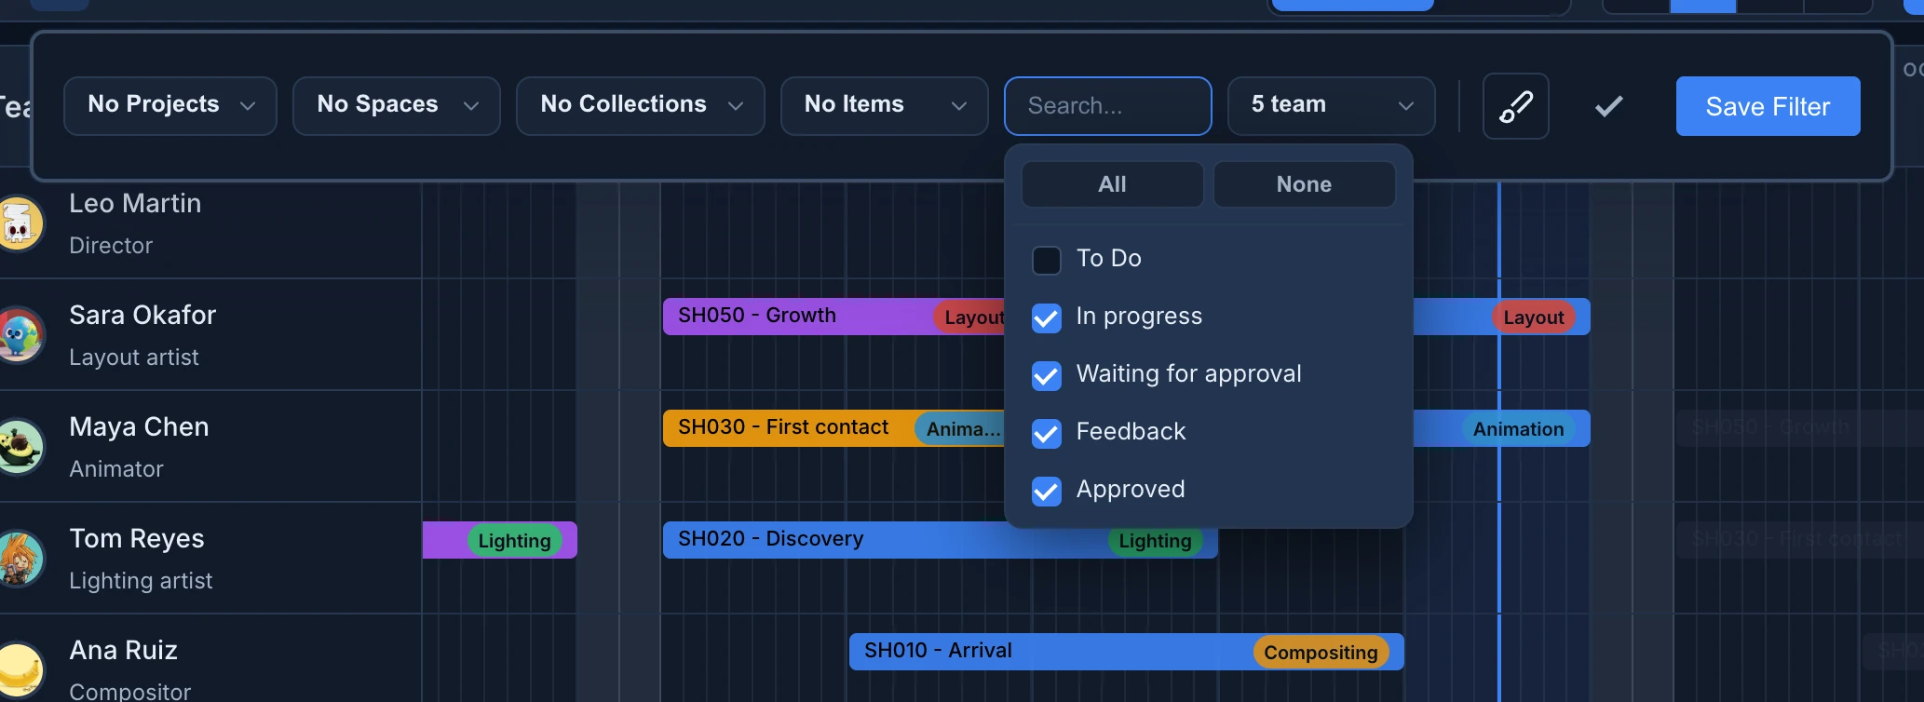
Task: Open the No Items dropdown
Action: [885, 106]
